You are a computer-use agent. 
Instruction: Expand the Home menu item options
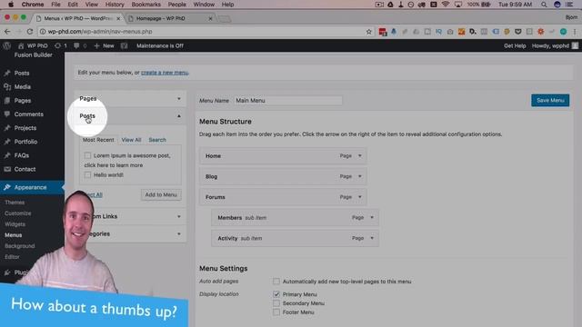pos(360,155)
